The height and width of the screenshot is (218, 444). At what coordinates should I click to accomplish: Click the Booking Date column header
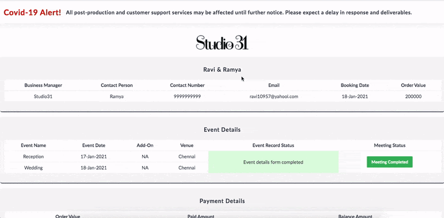click(x=355, y=85)
